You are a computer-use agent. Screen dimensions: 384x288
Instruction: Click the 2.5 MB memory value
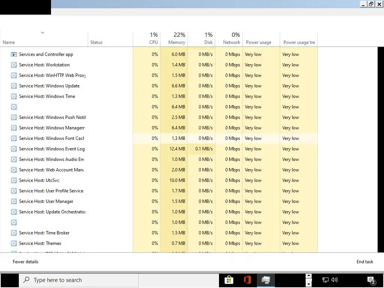point(178,117)
